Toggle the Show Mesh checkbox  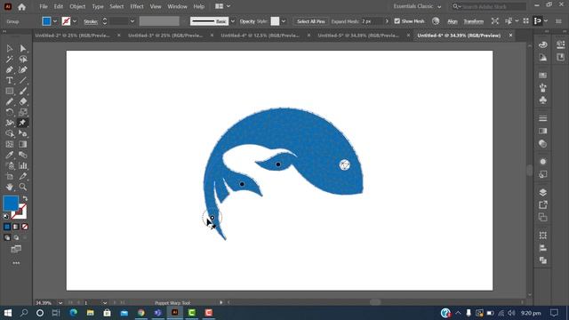[x=397, y=21]
